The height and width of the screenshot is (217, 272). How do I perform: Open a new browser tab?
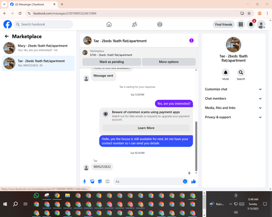coord(62,4)
